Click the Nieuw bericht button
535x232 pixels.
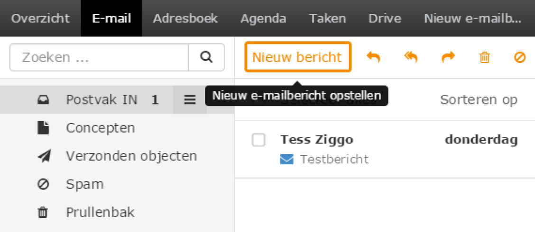pyautogui.click(x=297, y=57)
